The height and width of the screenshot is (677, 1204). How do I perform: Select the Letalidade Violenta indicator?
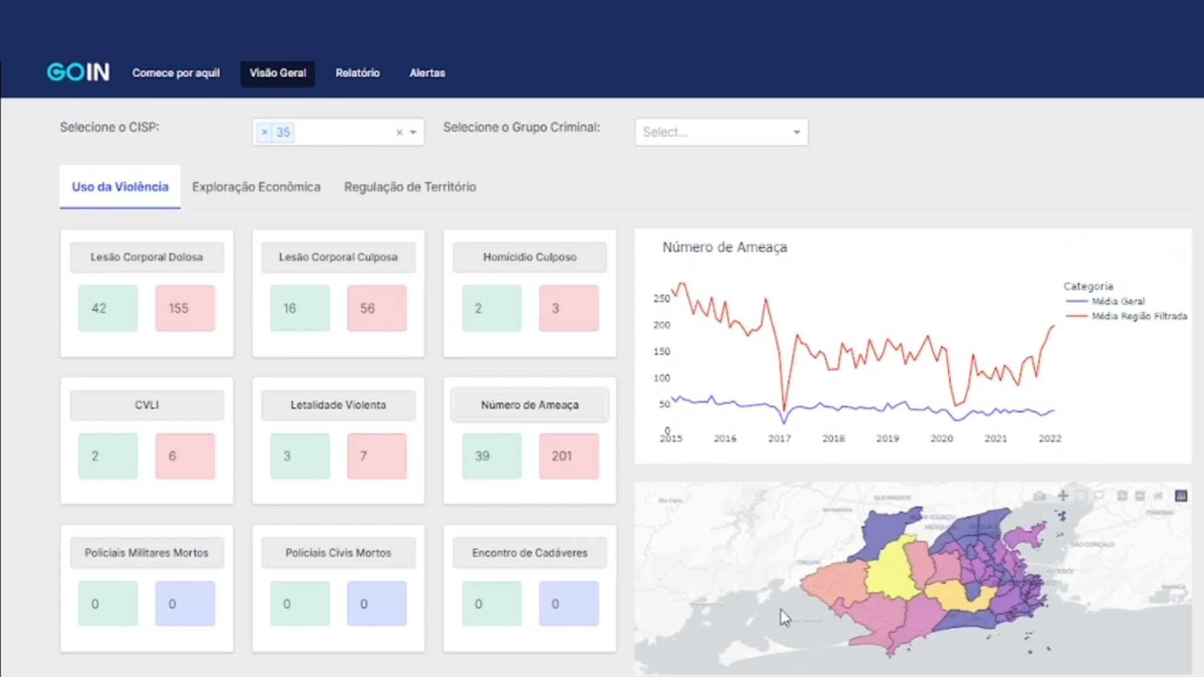coord(338,405)
